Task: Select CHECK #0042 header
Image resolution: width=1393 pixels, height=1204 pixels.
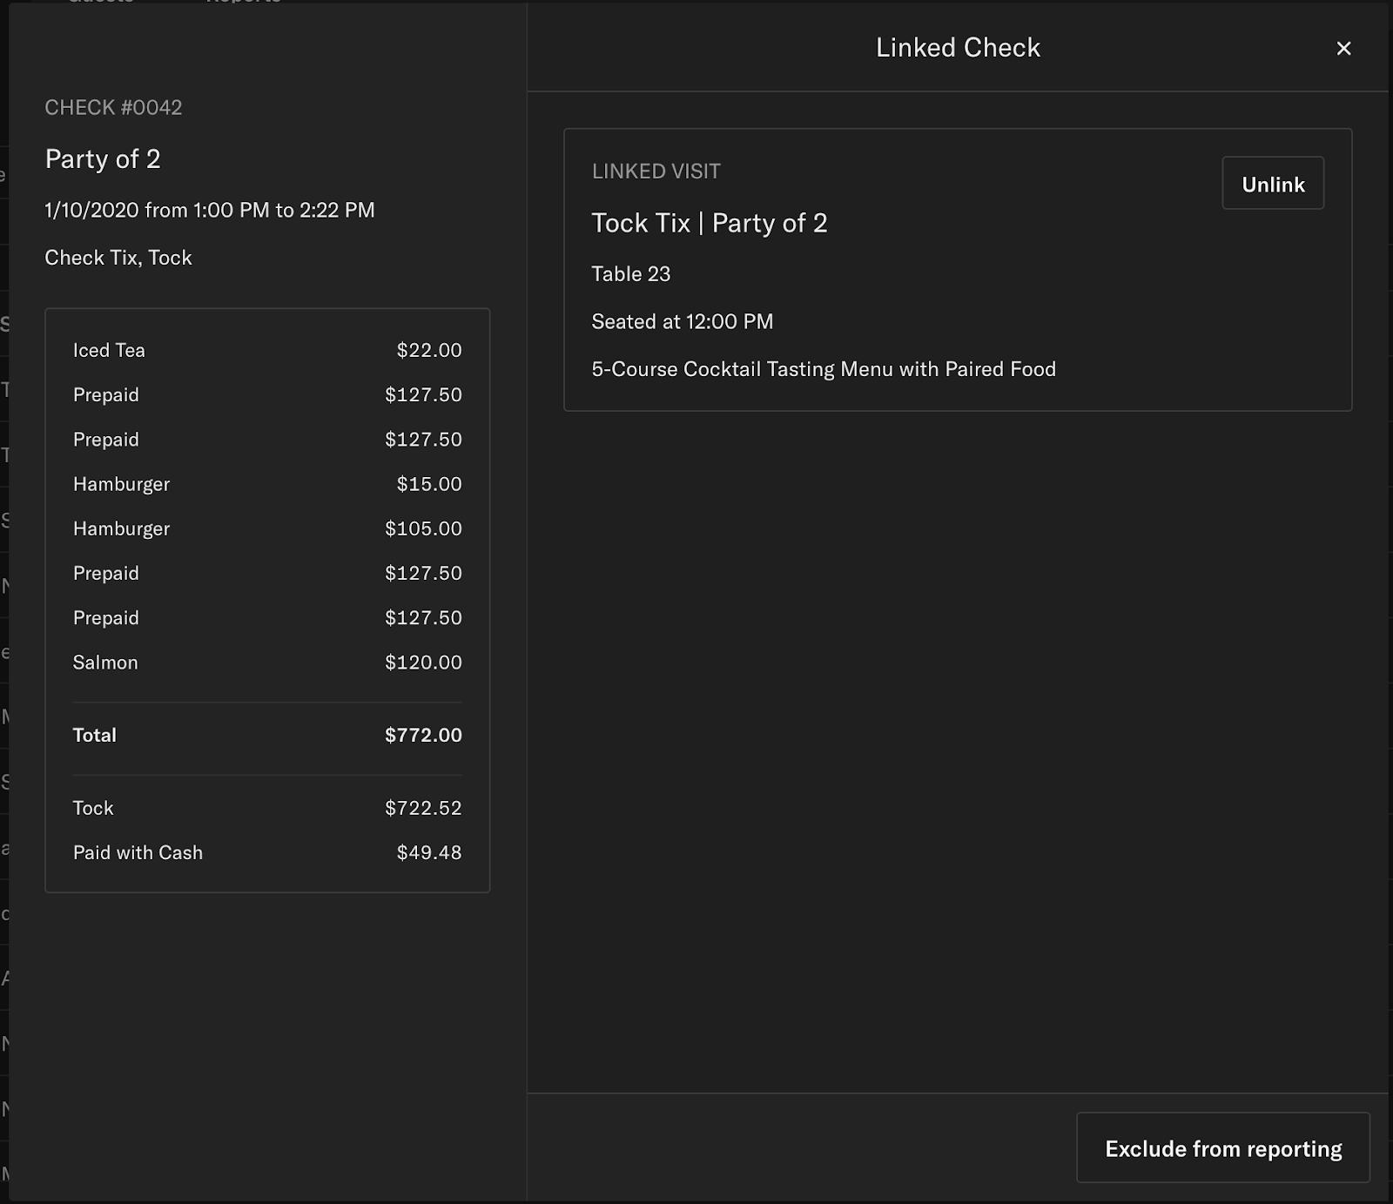Action: click(x=114, y=108)
